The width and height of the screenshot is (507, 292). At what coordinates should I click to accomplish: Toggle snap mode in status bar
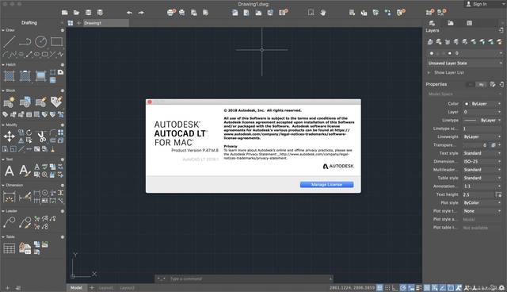[387, 287]
